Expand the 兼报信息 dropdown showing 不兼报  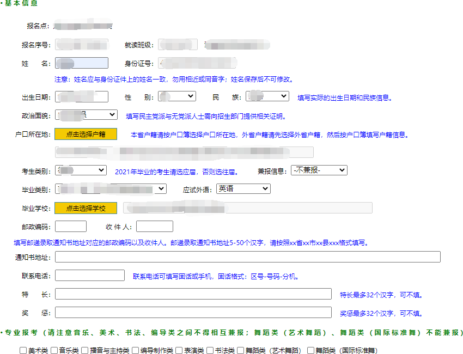(319, 170)
